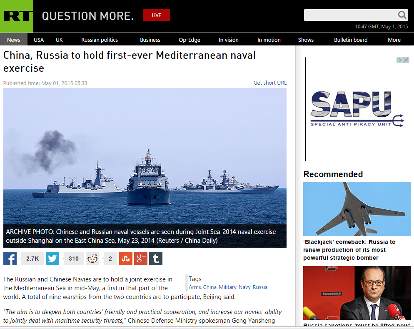The width and height of the screenshot is (414, 329).
Task: Select the Bulletin board menu item
Action: (x=351, y=40)
